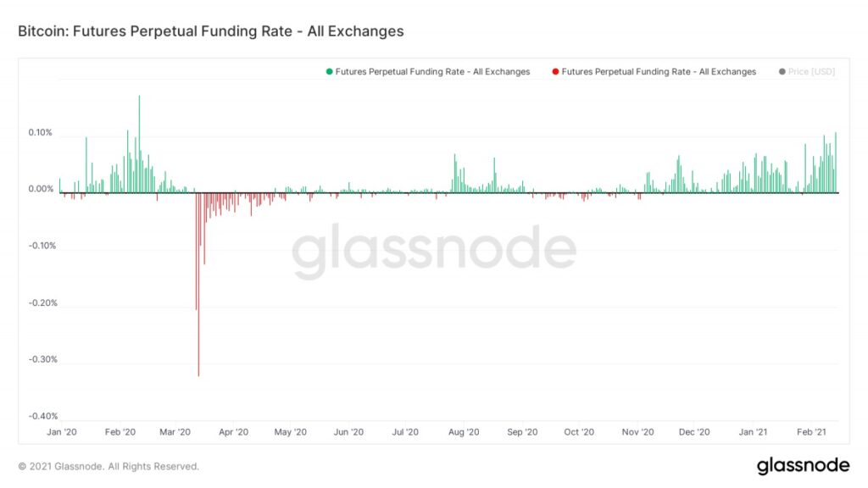Click the 0.00% y-axis label
Image resolution: width=868 pixels, height=488 pixels.
[39, 190]
